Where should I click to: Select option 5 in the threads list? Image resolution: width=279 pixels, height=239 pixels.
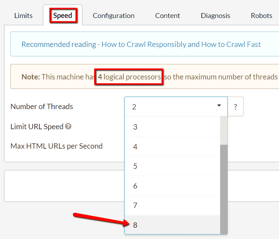172,166
